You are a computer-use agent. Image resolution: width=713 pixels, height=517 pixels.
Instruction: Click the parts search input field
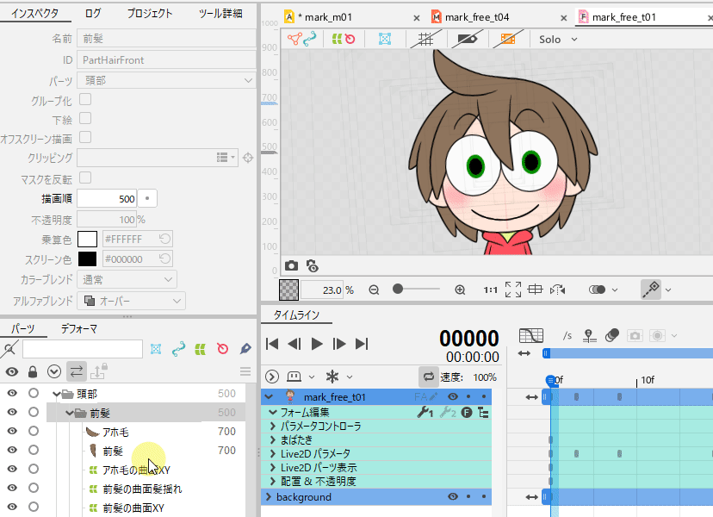(82, 349)
